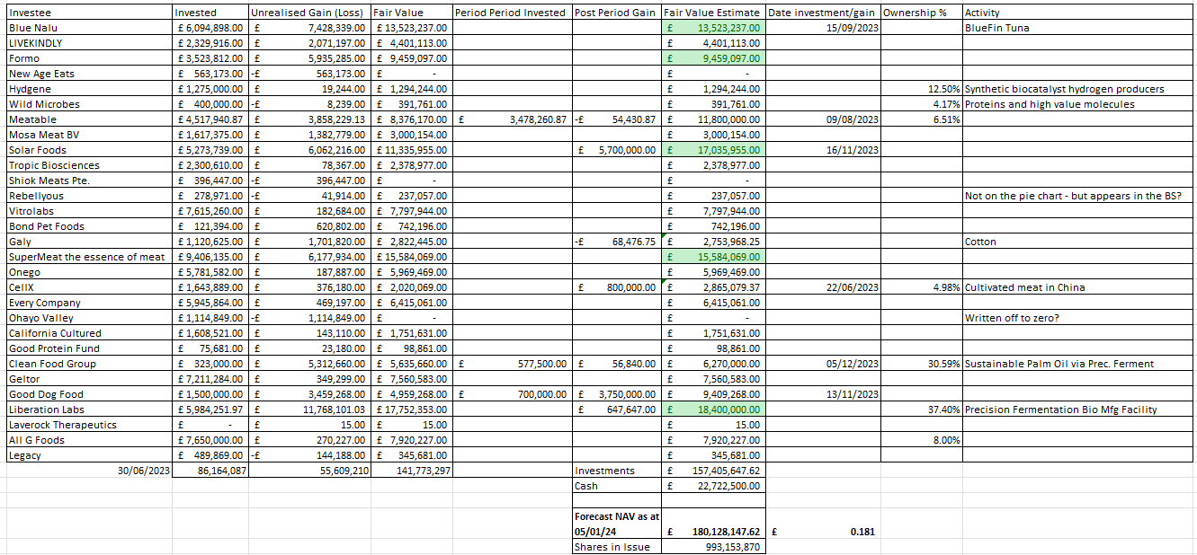The image size is (1197, 555).
Task: Select the 'Cotton' activity cell
Action: coord(1079,242)
